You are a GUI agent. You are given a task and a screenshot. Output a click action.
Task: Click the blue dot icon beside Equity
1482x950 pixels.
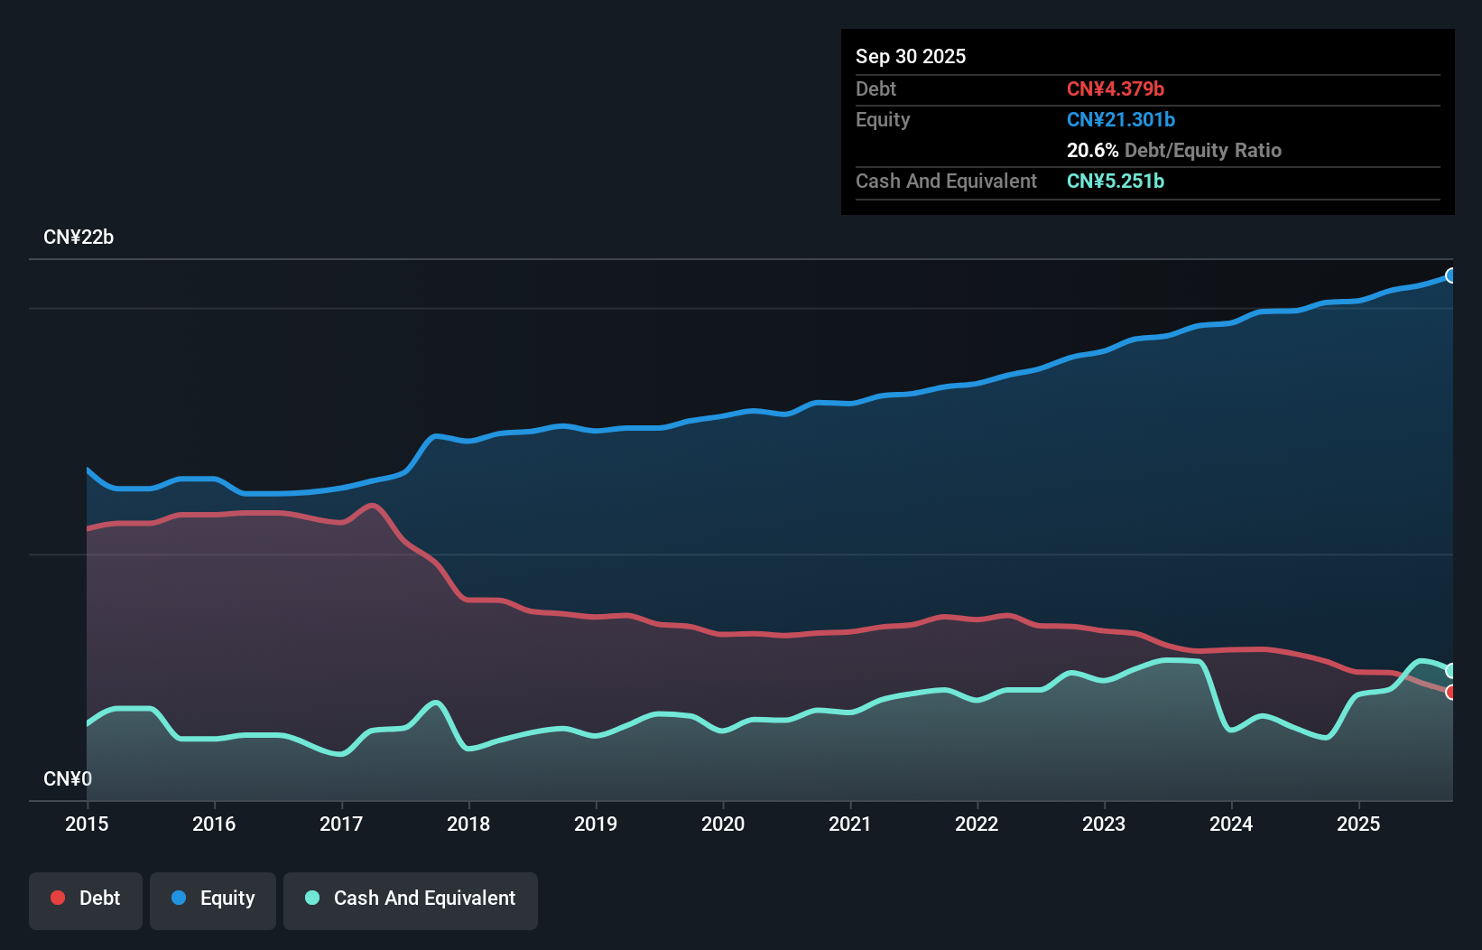[180, 898]
